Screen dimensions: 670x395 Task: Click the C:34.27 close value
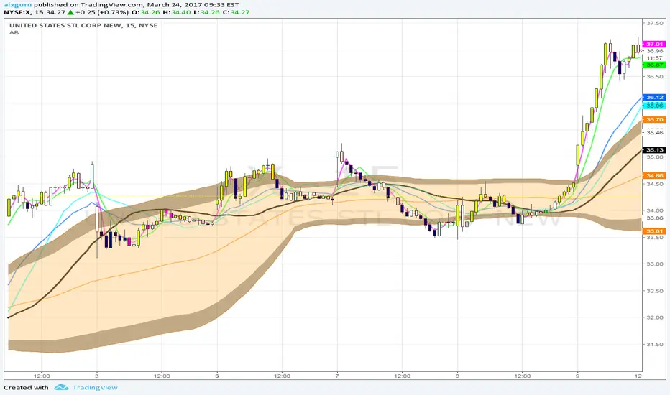click(236, 12)
